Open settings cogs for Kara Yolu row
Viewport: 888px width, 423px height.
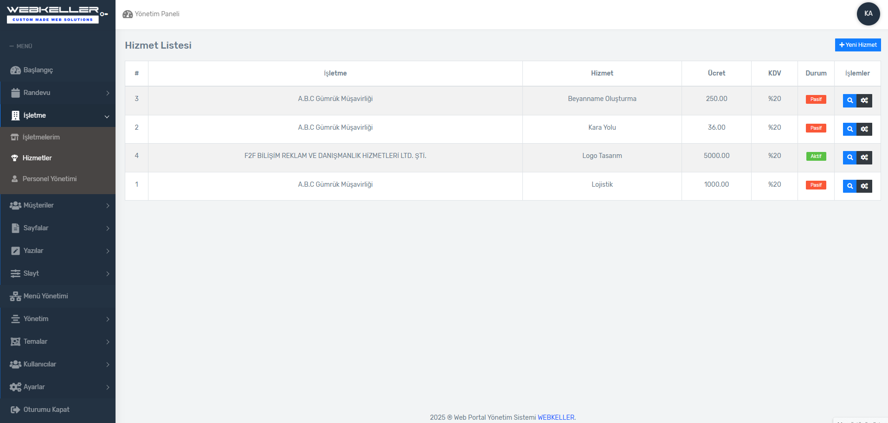coord(864,129)
